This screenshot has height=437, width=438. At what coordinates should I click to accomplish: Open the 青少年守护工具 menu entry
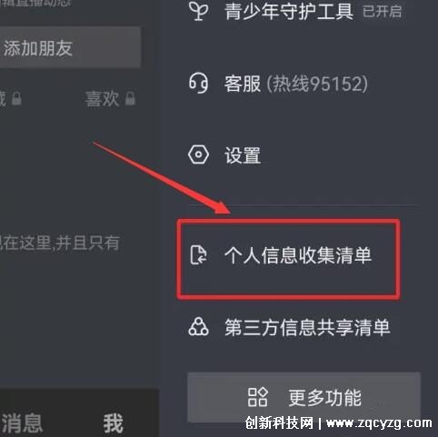coord(295,12)
